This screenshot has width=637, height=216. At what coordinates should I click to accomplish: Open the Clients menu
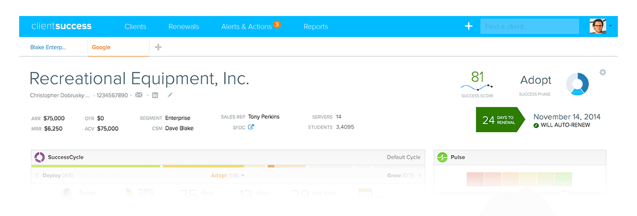tap(135, 27)
